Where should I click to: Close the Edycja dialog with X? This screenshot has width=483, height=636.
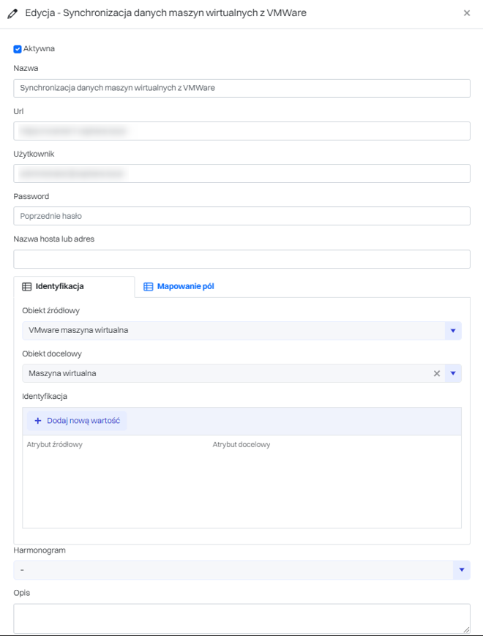pos(467,13)
